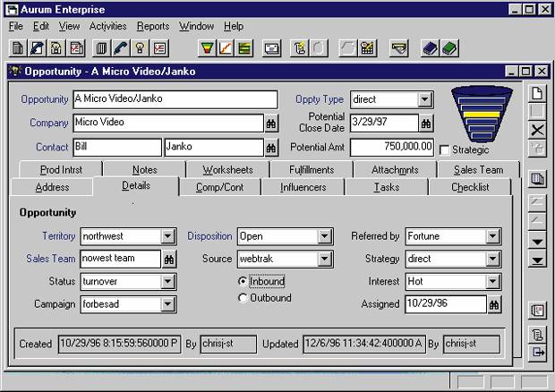Switch to the Influencers tab

(303, 188)
